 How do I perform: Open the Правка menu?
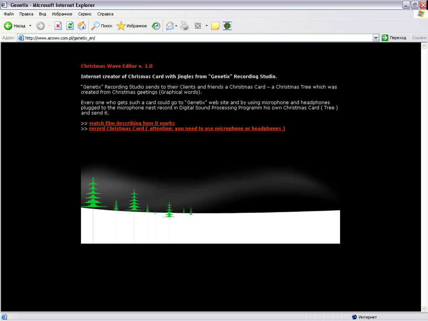click(x=26, y=14)
